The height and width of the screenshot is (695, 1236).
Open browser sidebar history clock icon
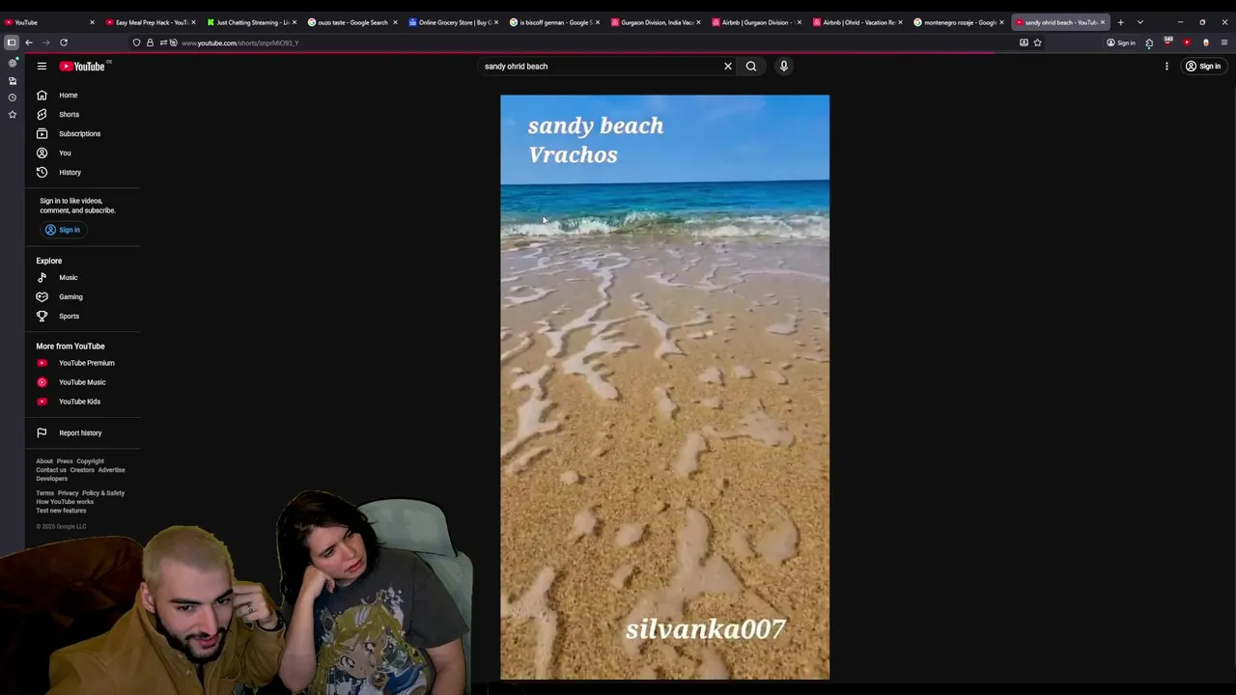click(12, 97)
